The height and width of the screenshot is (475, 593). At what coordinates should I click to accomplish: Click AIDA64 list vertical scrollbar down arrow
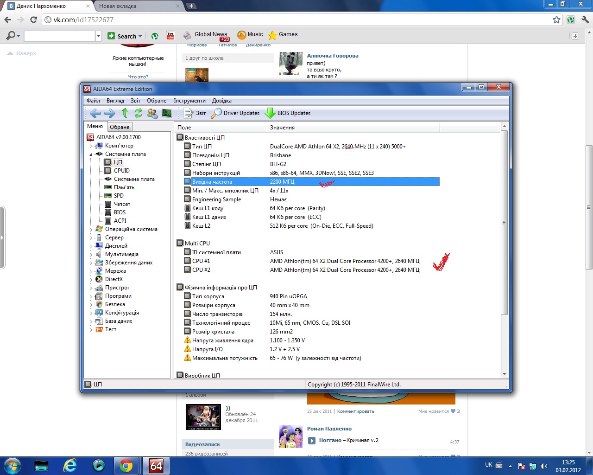(505, 375)
